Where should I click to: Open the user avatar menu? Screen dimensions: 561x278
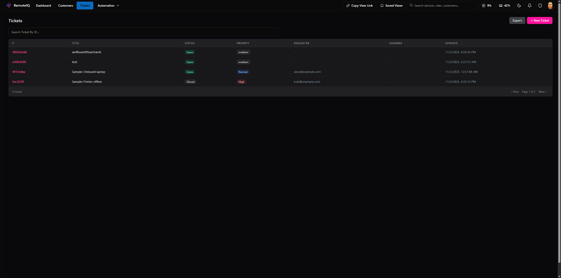click(550, 5)
